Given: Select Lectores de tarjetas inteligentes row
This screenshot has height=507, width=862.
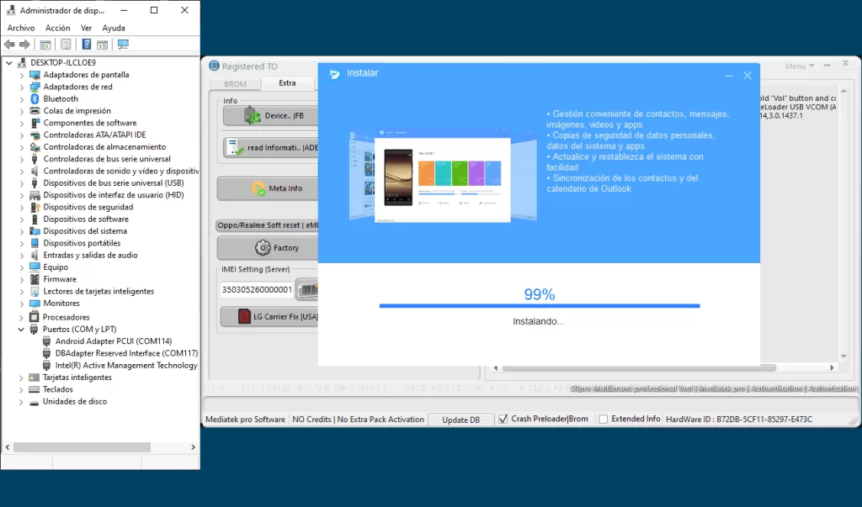Looking at the screenshot, I should click(98, 291).
